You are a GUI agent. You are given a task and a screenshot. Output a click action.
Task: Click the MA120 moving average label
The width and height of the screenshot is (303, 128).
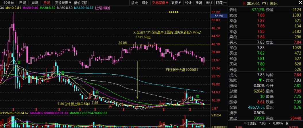tap(83, 8)
